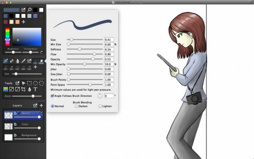
Task: Pop out the color palette panel
Action: (23, 10)
